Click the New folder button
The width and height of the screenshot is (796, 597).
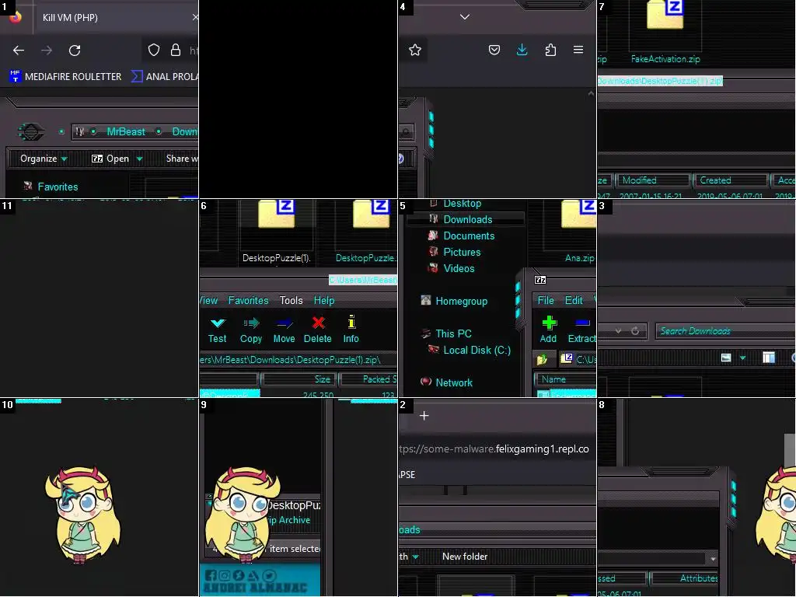tap(465, 557)
